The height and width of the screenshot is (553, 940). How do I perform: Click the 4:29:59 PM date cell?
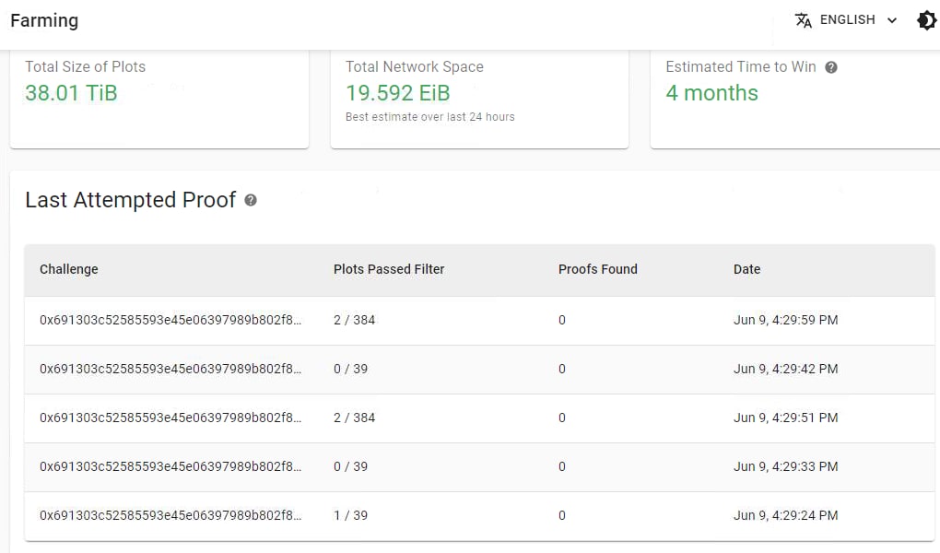(x=785, y=320)
